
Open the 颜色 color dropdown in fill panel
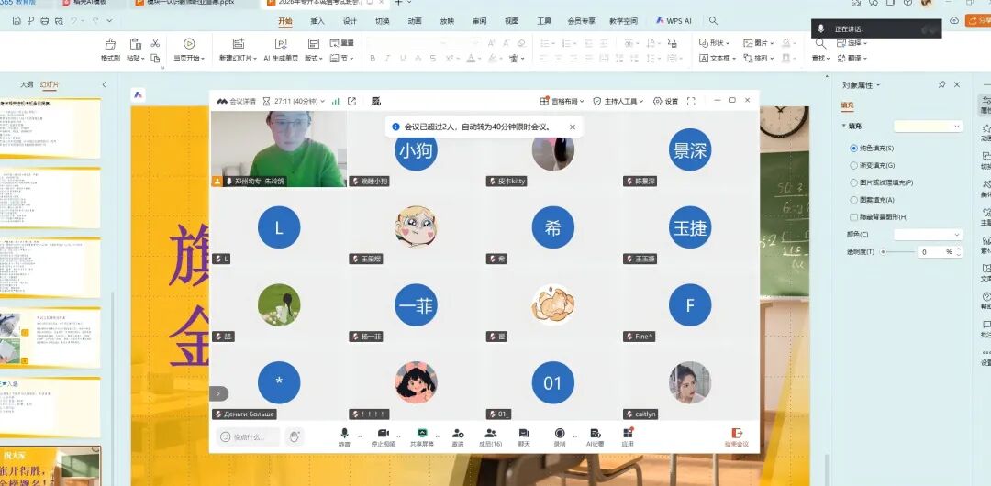(928, 235)
